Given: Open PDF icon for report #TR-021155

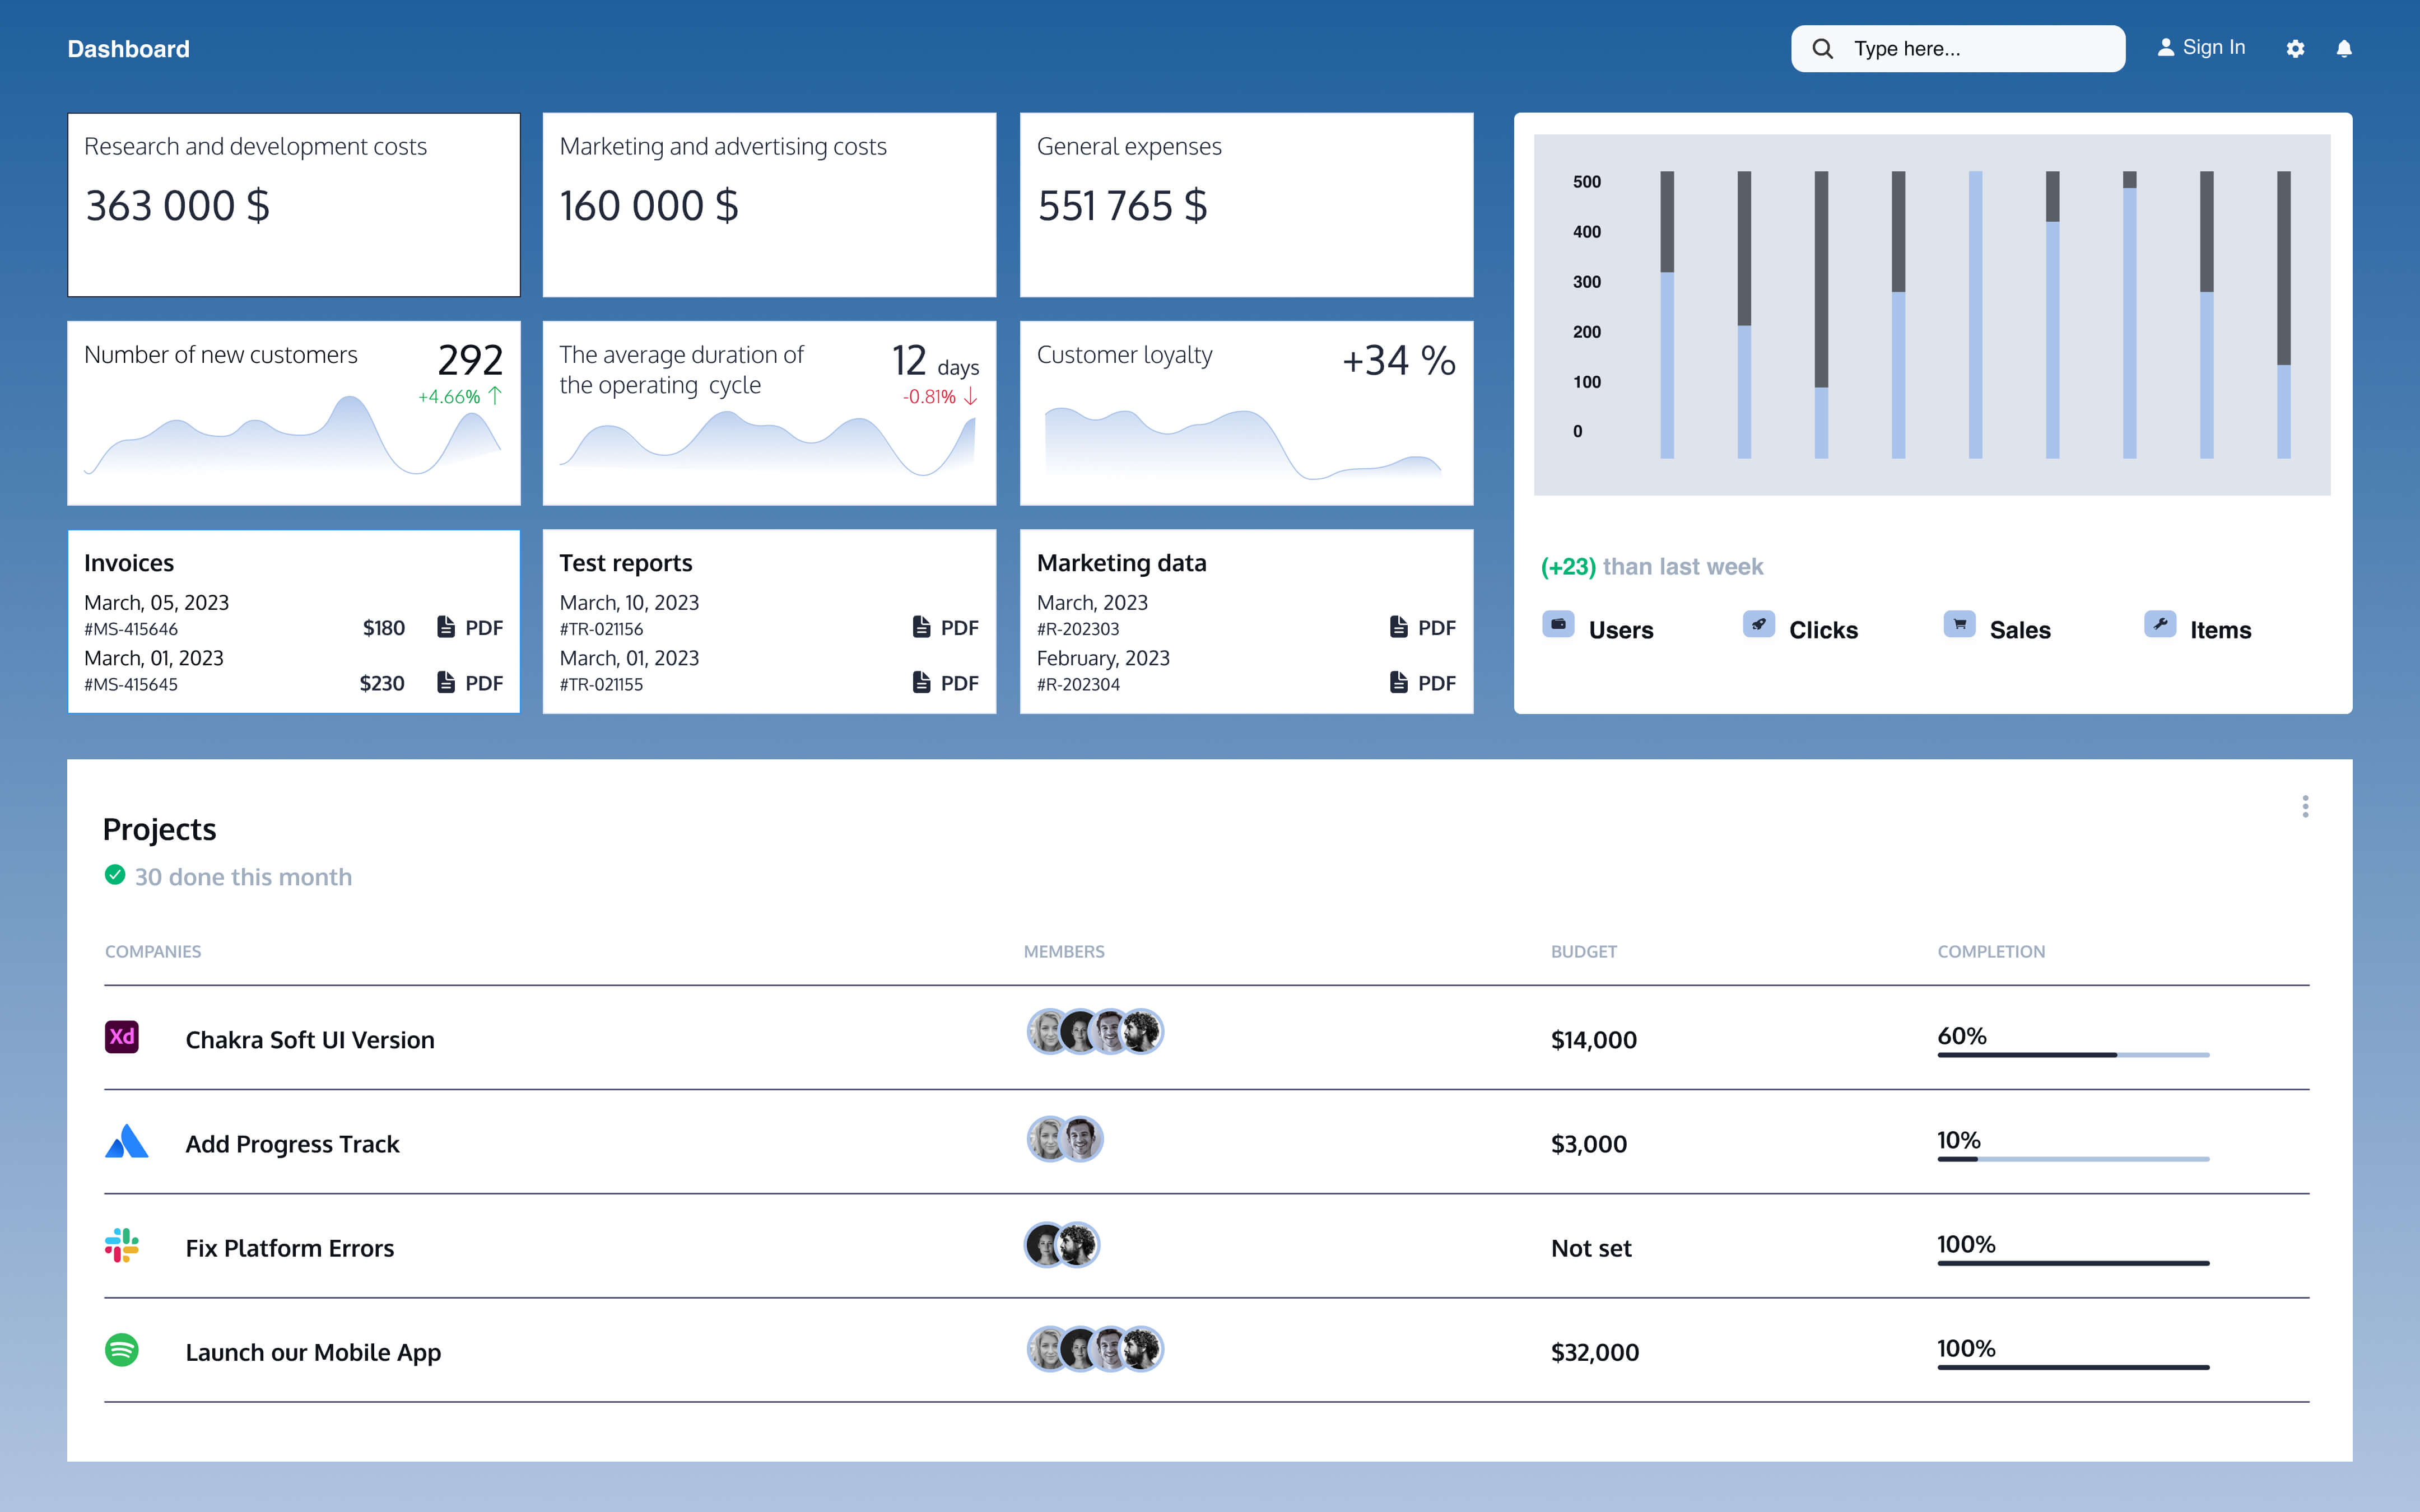Looking at the screenshot, I should pos(921,682).
